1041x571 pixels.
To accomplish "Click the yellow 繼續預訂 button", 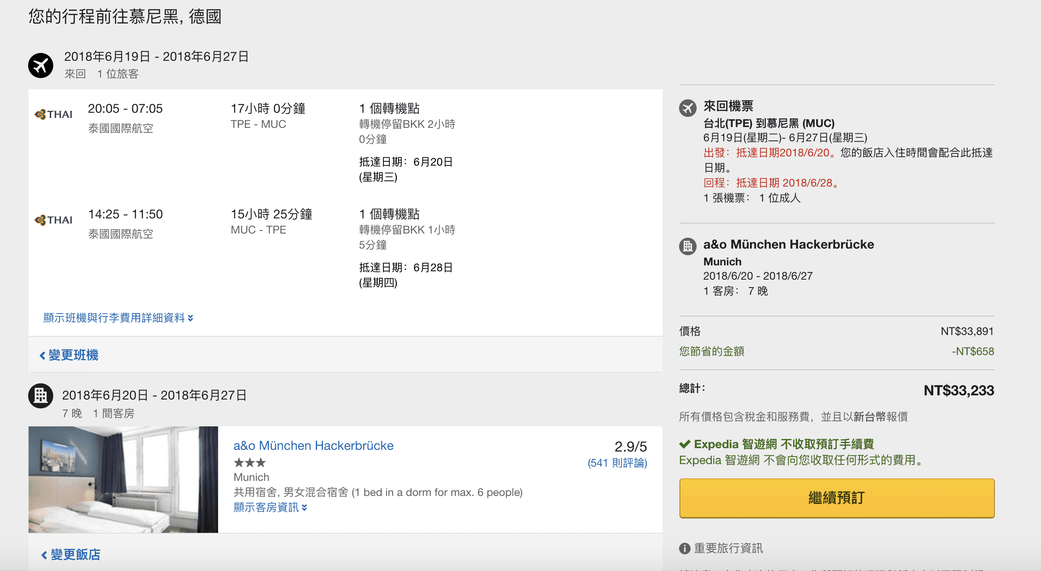I will tap(837, 498).
